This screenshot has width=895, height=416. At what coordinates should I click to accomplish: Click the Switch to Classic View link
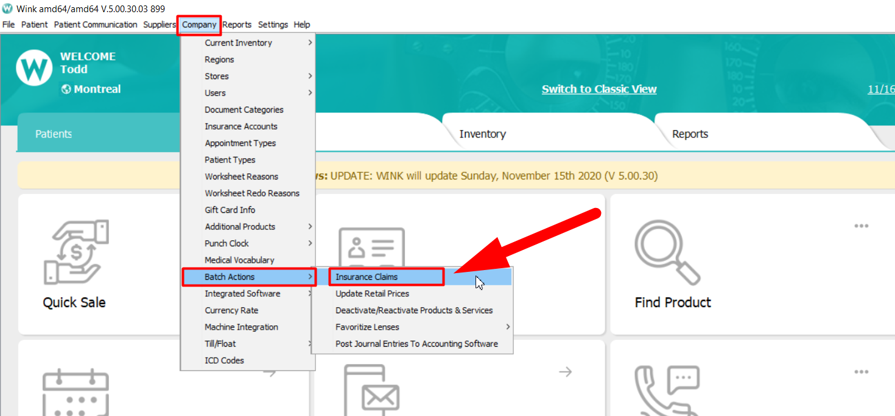pos(599,89)
